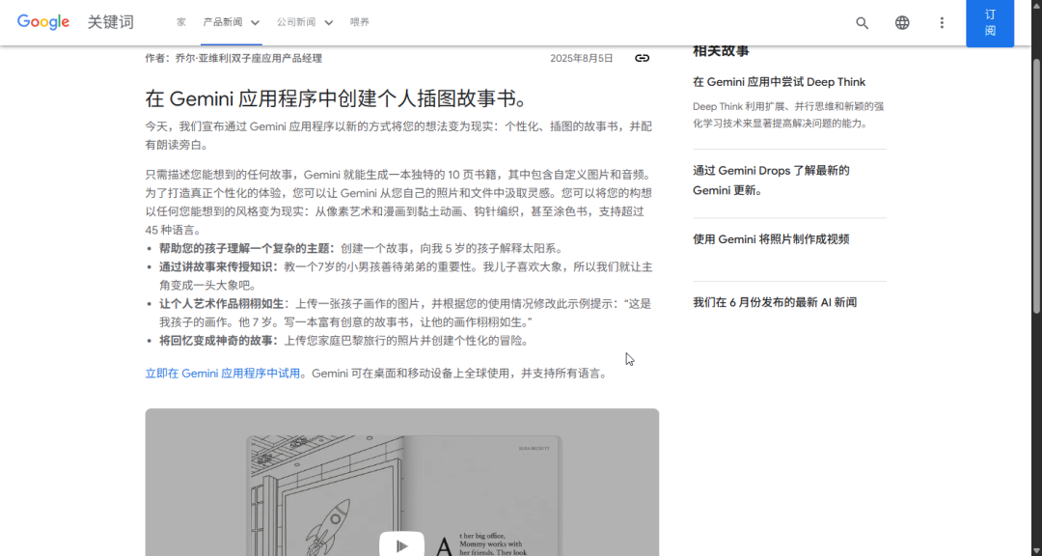Screen dimensions: 1042x556
Task: Open the search magnifier icon
Action: pyautogui.click(x=862, y=22)
